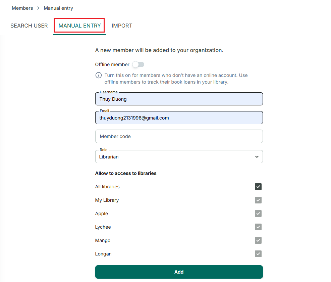
Task: Click the Allow to access to libraries heading
Action: [126, 173]
